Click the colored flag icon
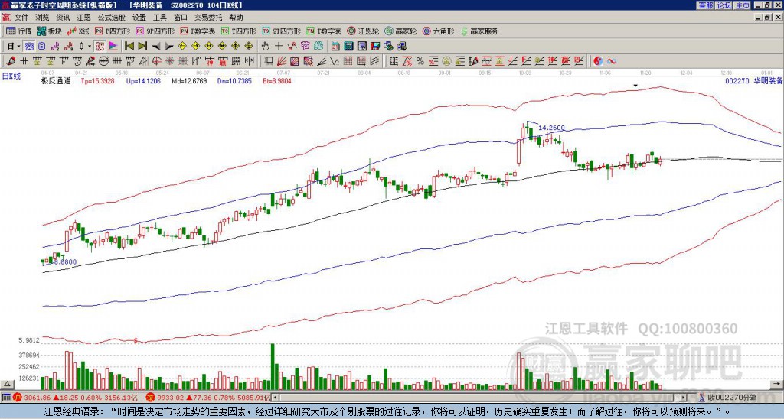Viewport: 784px width, 419px height. point(113,46)
